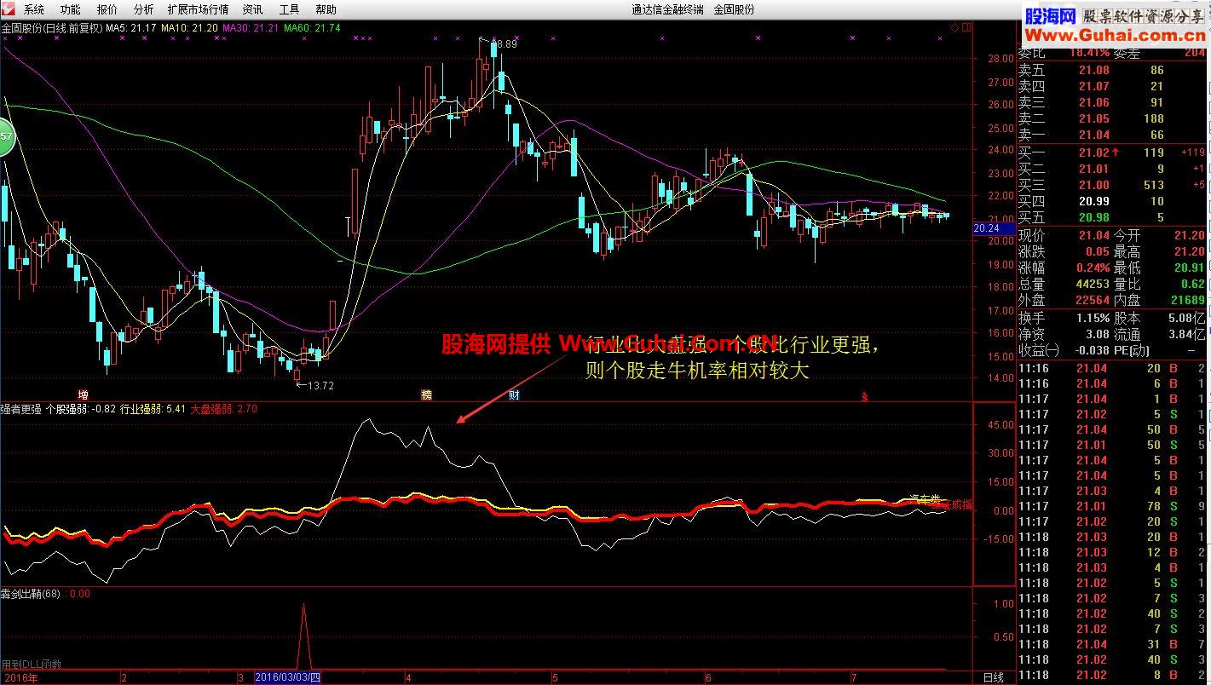This screenshot has height=685, width=1211.
Task: Click the 榜 event marker icon
Action: coord(426,394)
